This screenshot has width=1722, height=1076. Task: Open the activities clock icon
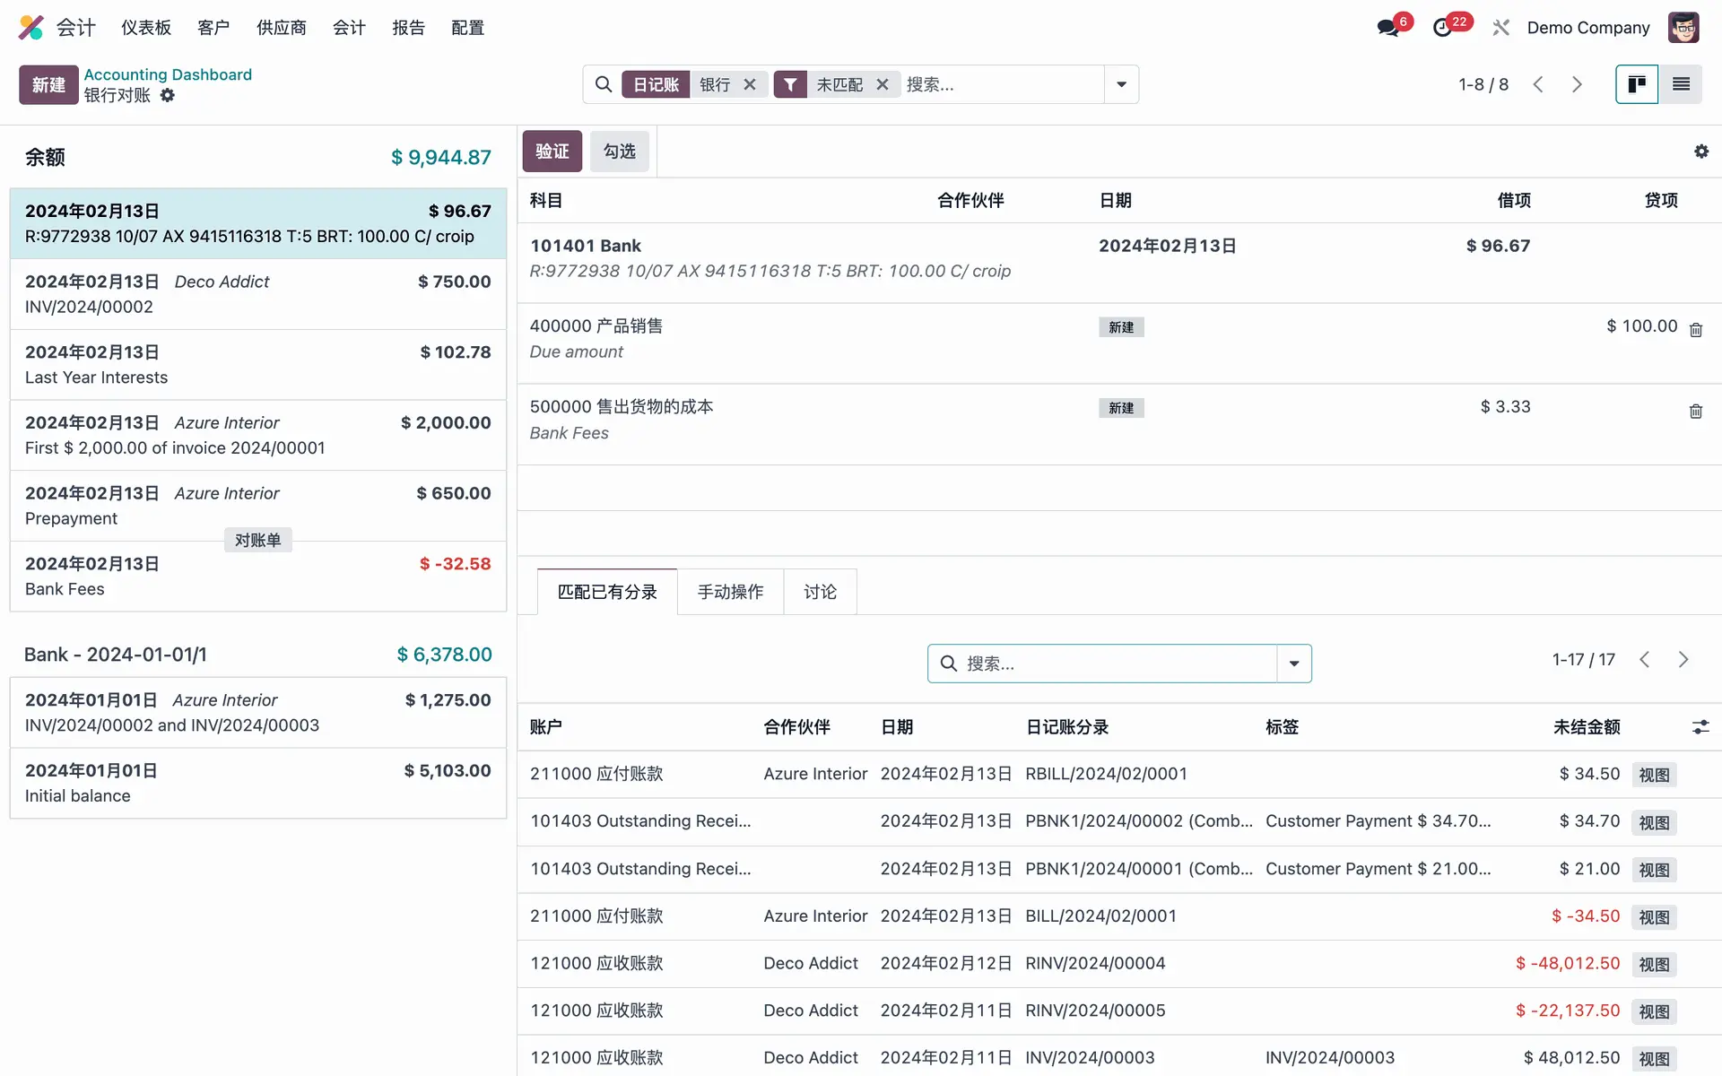[x=1443, y=28]
